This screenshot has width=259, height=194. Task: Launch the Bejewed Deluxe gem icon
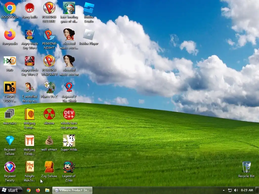click(x=10, y=140)
